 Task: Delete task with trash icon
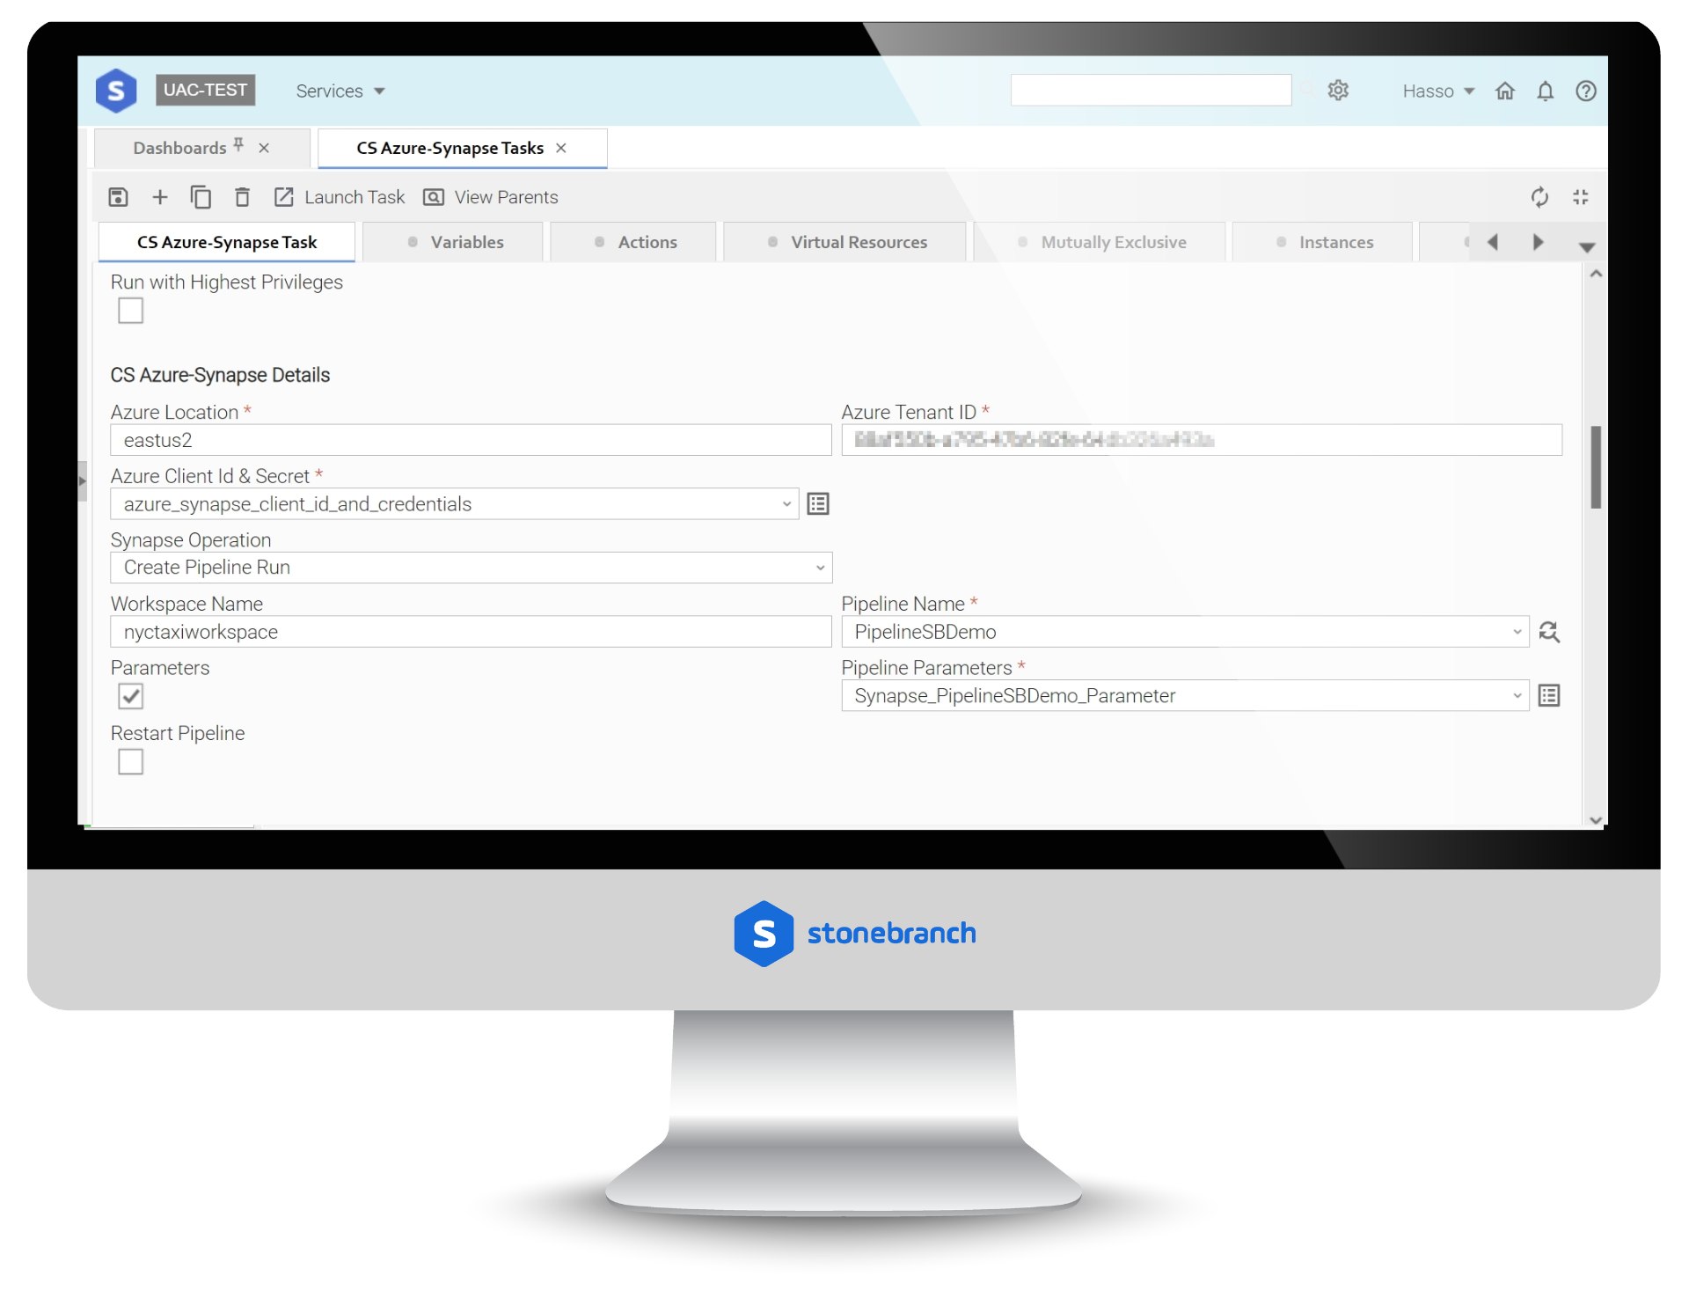coord(242,197)
